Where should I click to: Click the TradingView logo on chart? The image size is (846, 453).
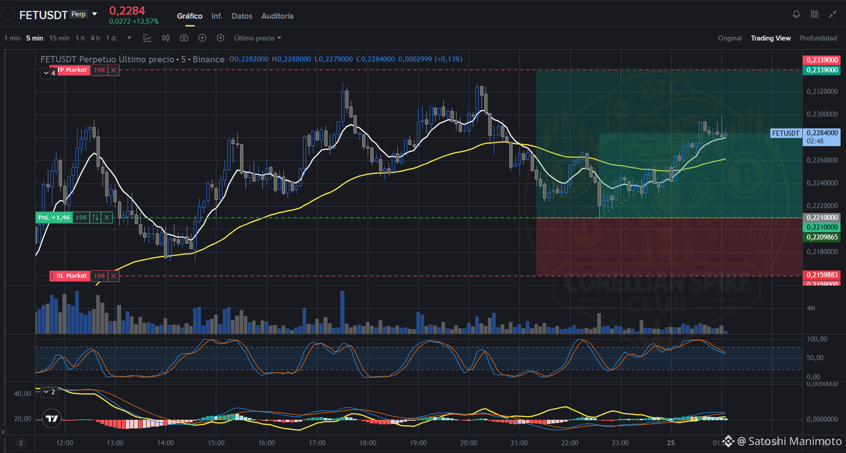click(x=51, y=418)
